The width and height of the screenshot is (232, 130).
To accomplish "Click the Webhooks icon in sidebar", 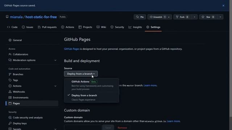I will [x=10, y=92].
